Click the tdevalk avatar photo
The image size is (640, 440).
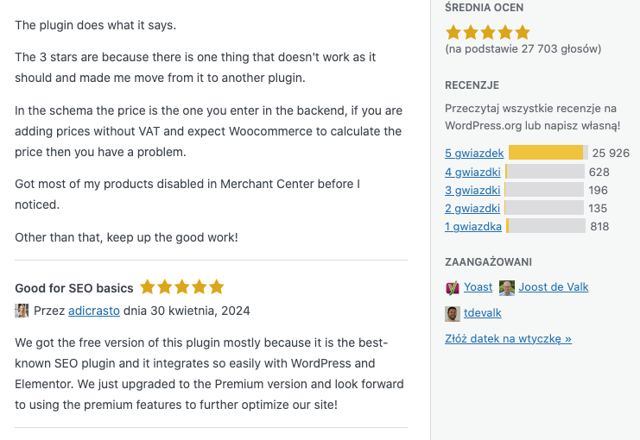tap(453, 313)
